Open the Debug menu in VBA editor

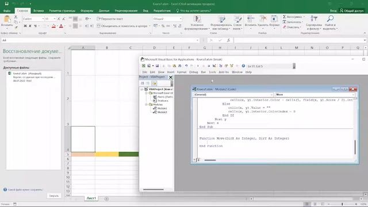(x=194, y=72)
